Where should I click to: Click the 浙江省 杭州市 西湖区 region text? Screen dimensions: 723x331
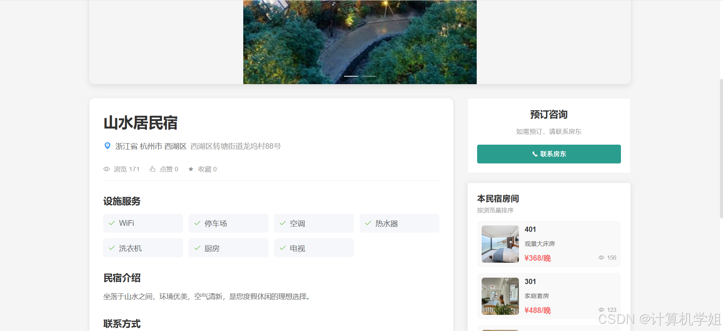point(151,146)
